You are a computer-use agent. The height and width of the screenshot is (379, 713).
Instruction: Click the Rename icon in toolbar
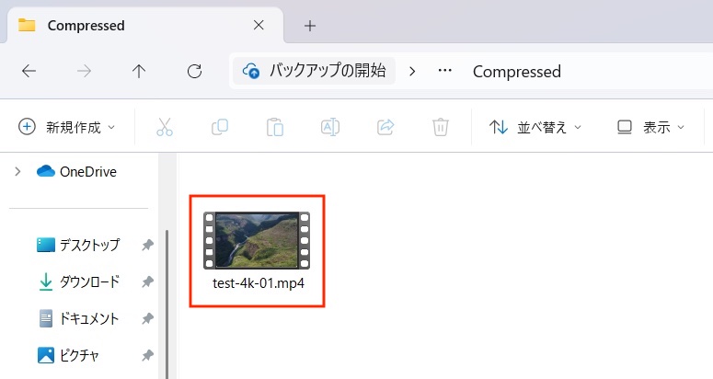[330, 127]
